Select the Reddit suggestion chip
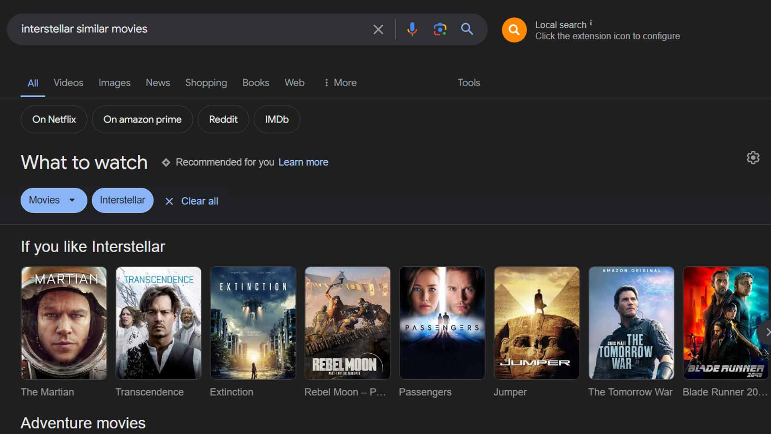The image size is (771, 434). pos(223,119)
